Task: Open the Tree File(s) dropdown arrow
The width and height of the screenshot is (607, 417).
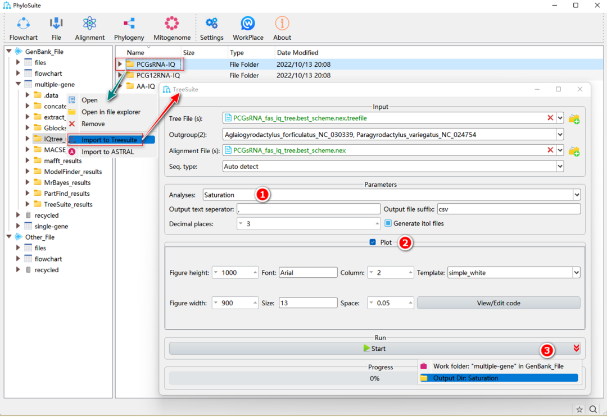Action: pyautogui.click(x=560, y=118)
